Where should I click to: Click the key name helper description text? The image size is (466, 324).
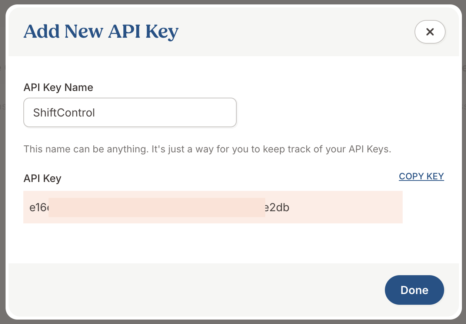pos(208,149)
